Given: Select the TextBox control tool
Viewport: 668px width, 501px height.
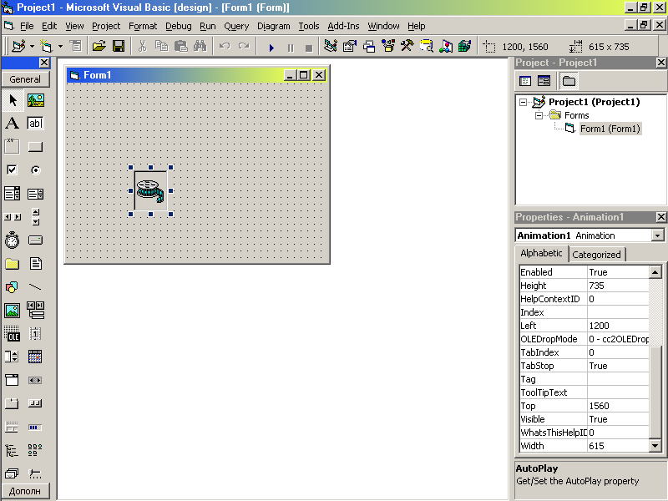Looking at the screenshot, I should point(36,123).
